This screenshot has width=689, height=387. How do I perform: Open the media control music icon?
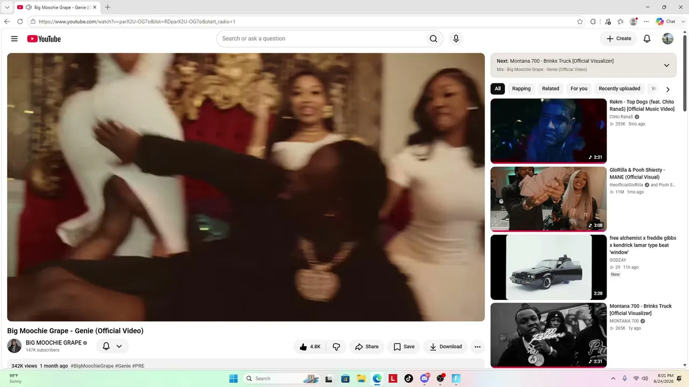(608, 21)
